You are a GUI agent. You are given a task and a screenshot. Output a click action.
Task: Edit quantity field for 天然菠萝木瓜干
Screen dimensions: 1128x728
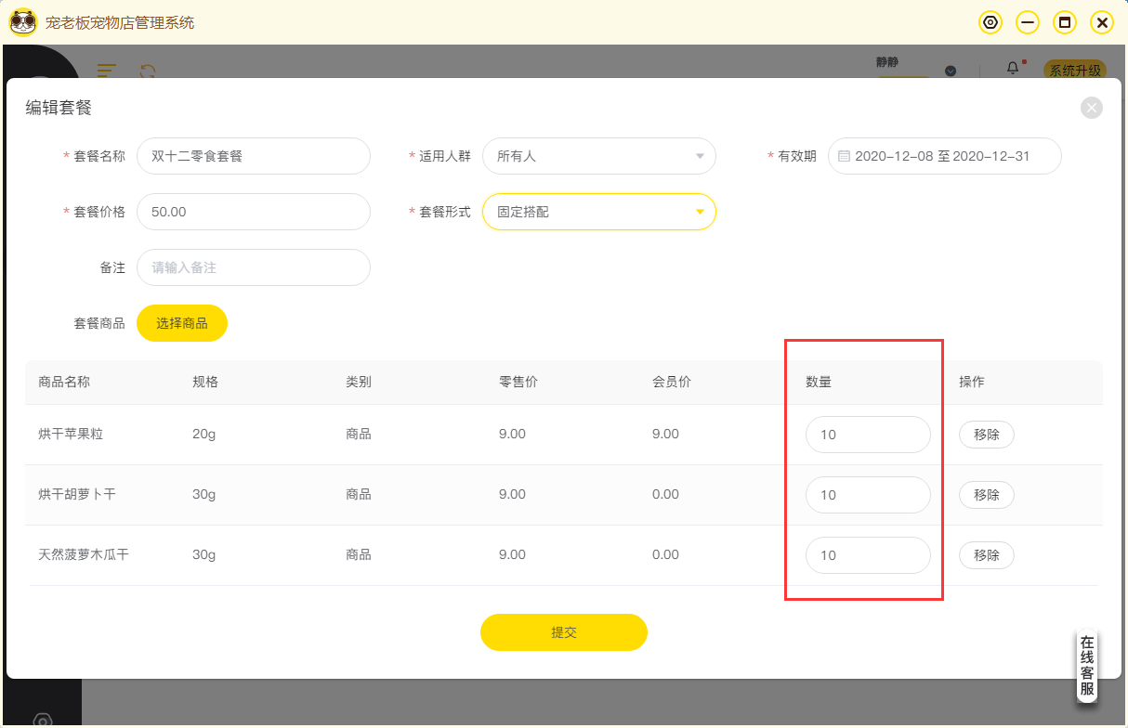868,555
